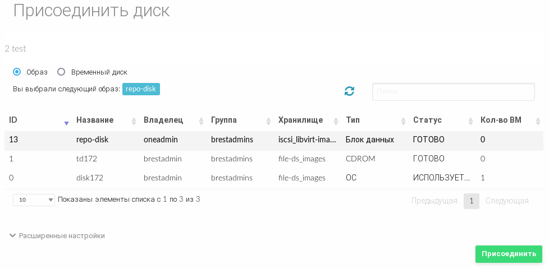Image resolution: width=549 pixels, height=269 pixels.
Task: Click the Поиск search field
Action: [453, 92]
